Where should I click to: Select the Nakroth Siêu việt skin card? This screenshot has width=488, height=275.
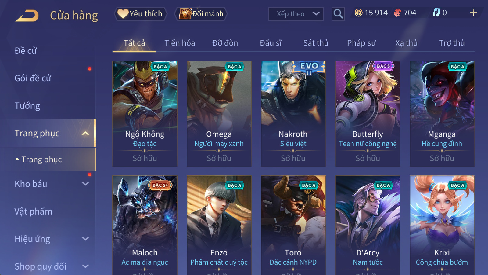click(293, 114)
